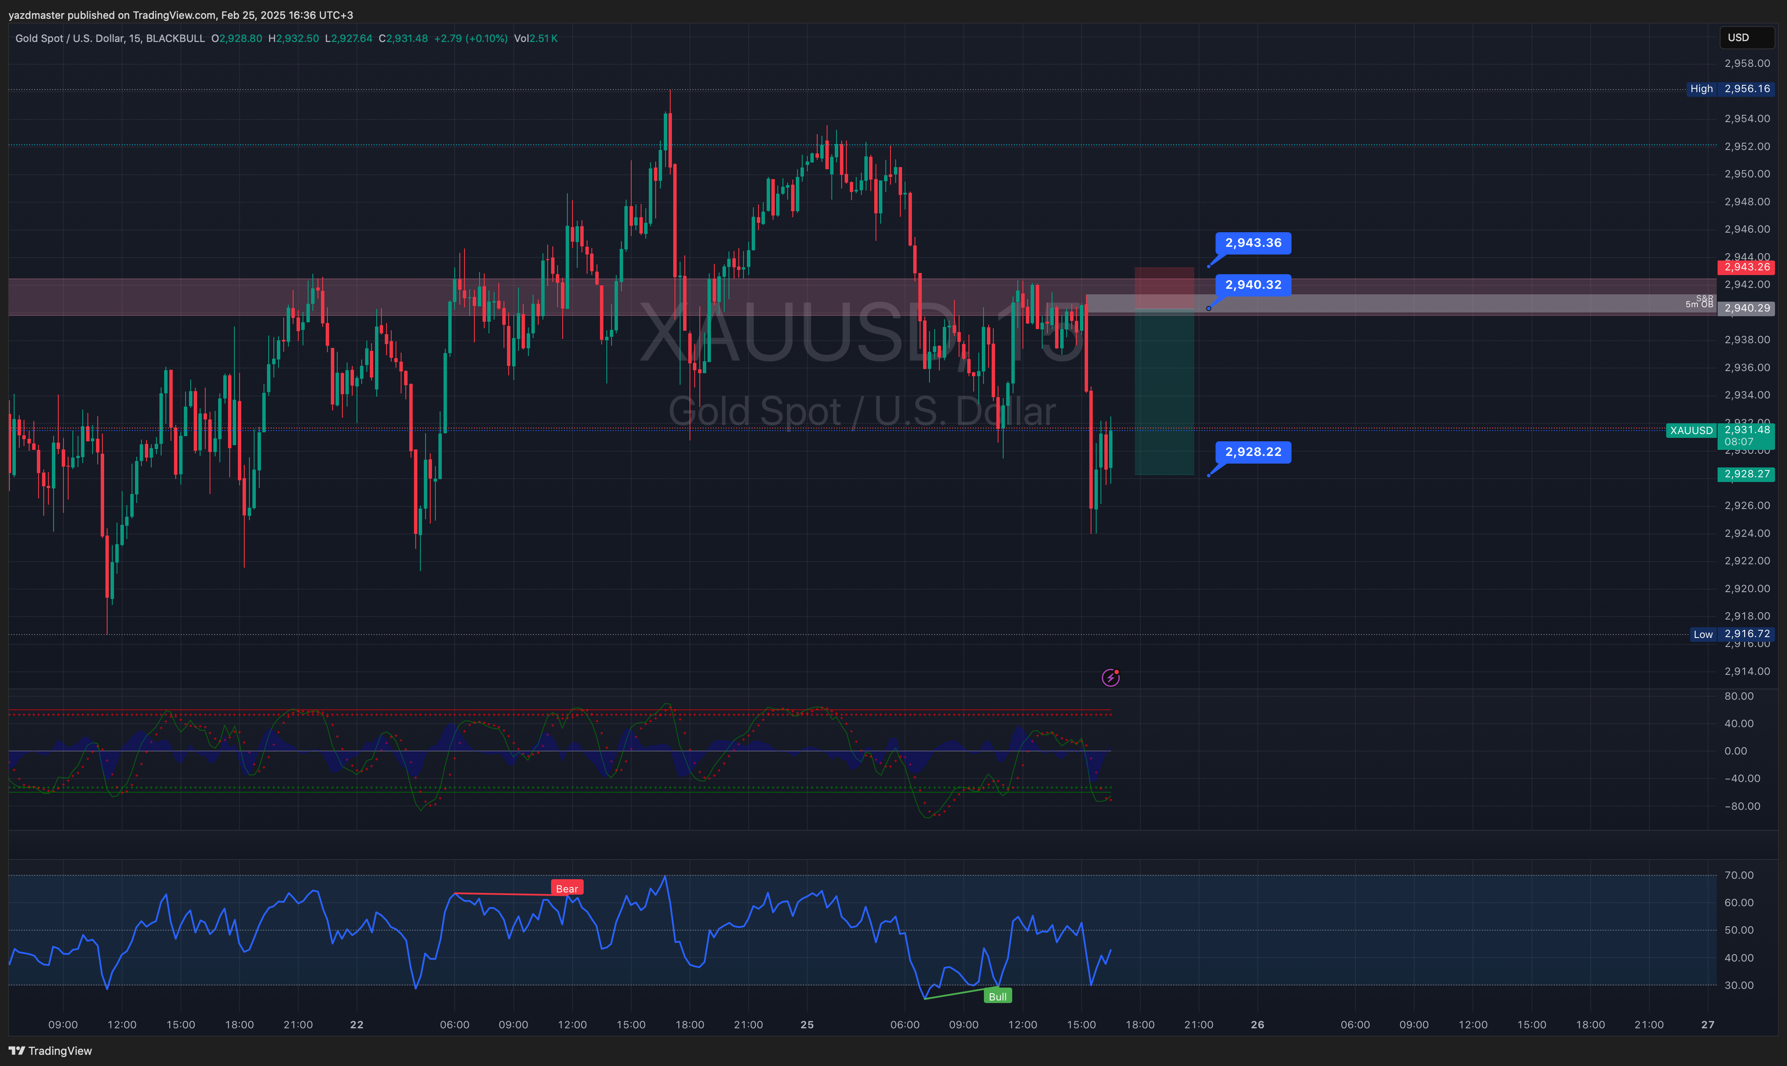The width and height of the screenshot is (1787, 1066).
Task: Click the 2,954.00 price axis label
Action: [1748, 119]
